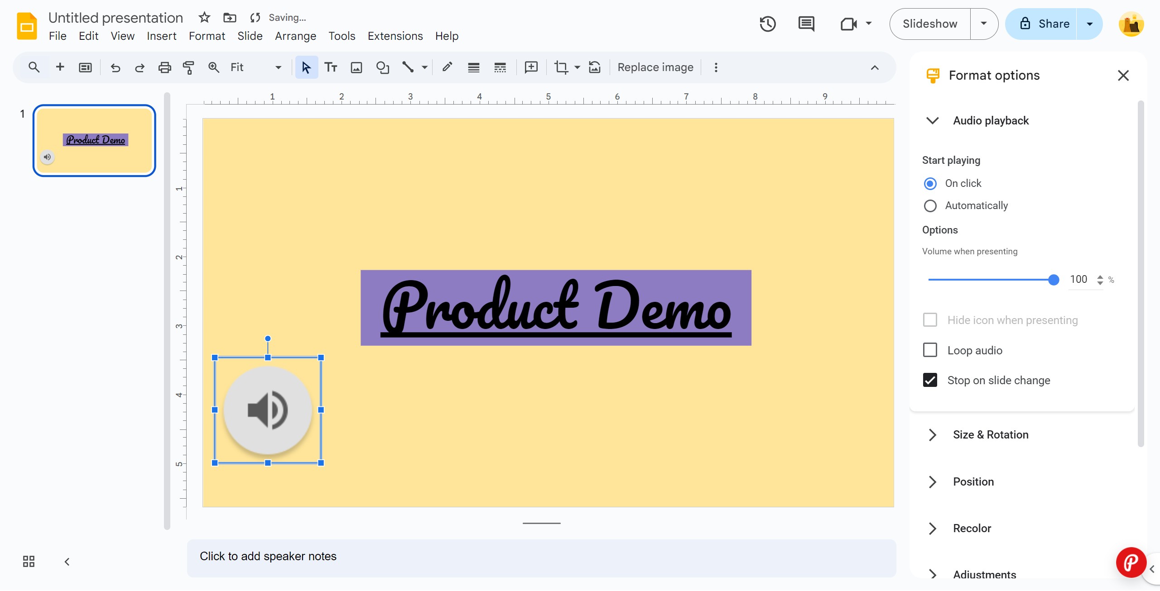Open the File menu
Screen dimensions: 1160x591
point(58,36)
